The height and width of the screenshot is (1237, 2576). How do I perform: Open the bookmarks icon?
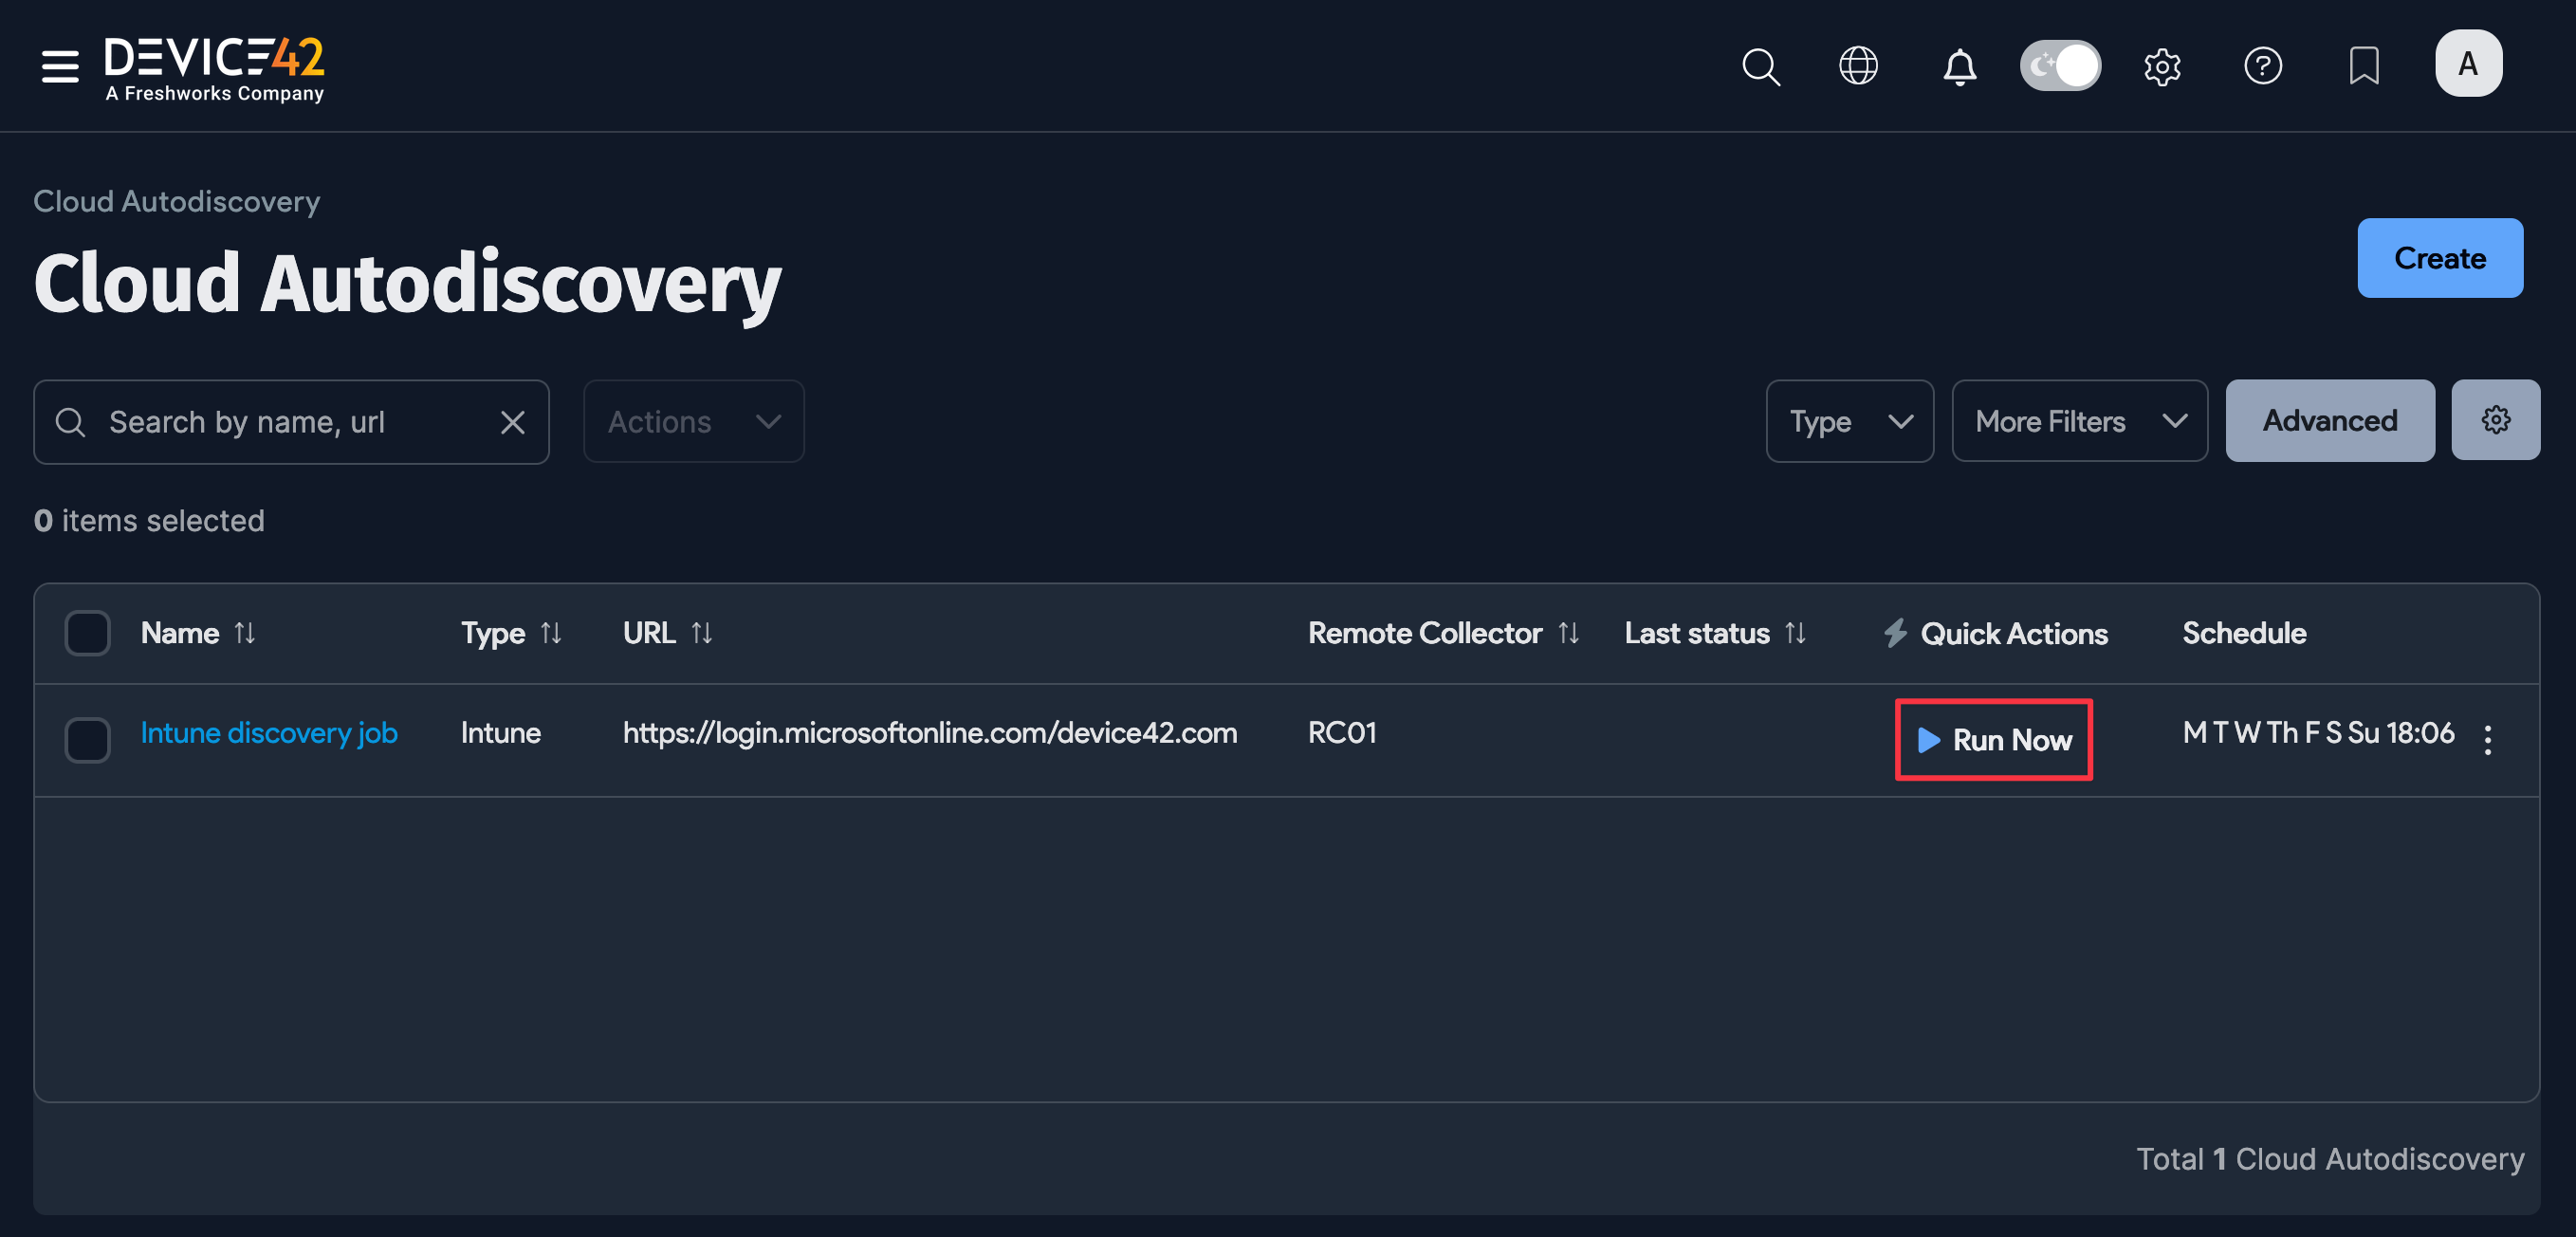point(2364,66)
